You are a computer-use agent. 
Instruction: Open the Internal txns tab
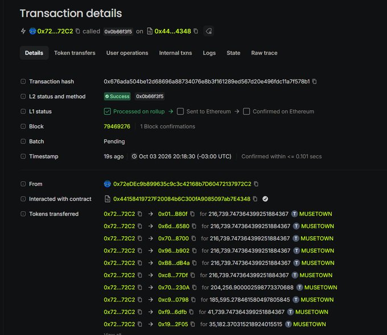pos(175,53)
